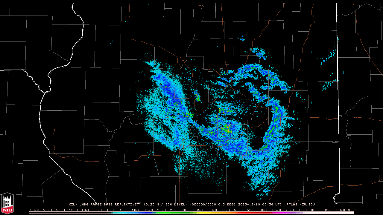383x215 pixels.
Task: Click the -30.0 label on the scale
Action: (x=33, y=210)
